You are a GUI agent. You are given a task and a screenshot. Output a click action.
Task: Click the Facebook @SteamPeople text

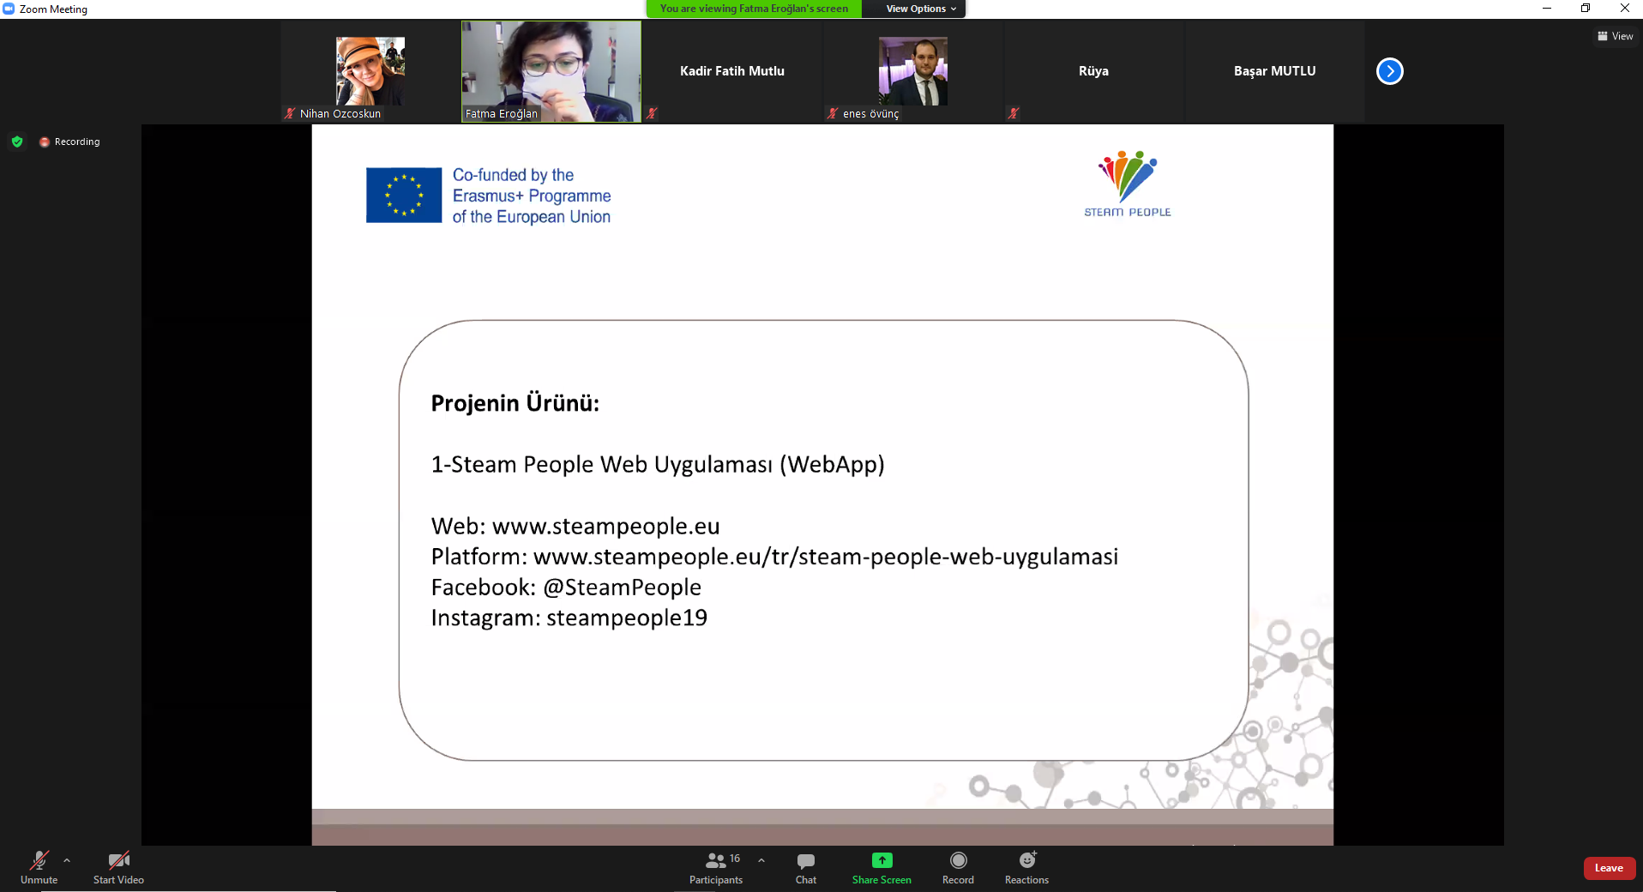tap(566, 588)
